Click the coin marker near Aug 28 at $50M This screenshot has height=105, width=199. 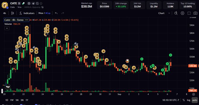pyautogui.click(x=86, y=57)
